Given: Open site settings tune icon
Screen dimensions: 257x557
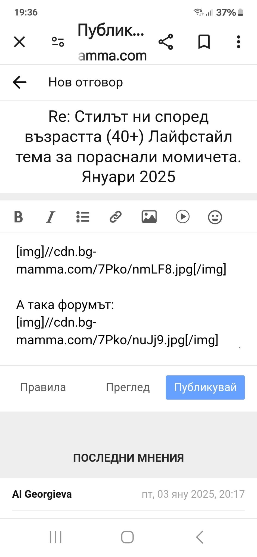Looking at the screenshot, I should point(58,42).
